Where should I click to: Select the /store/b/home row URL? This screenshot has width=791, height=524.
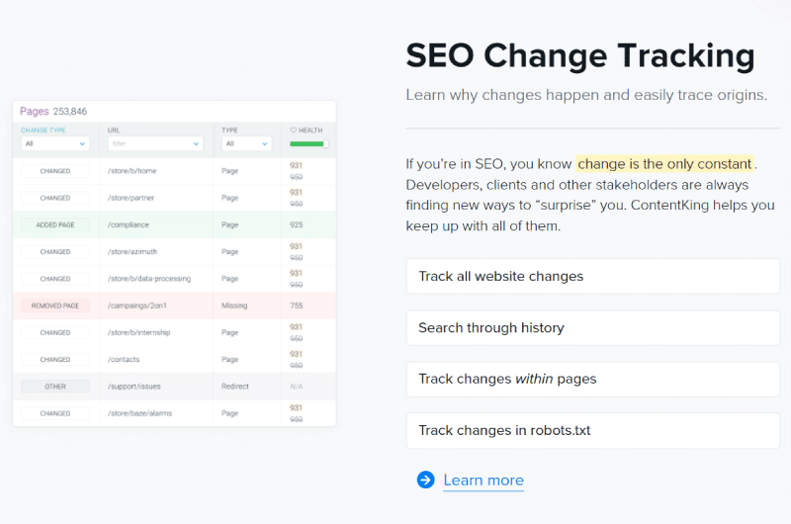tap(132, 171)
